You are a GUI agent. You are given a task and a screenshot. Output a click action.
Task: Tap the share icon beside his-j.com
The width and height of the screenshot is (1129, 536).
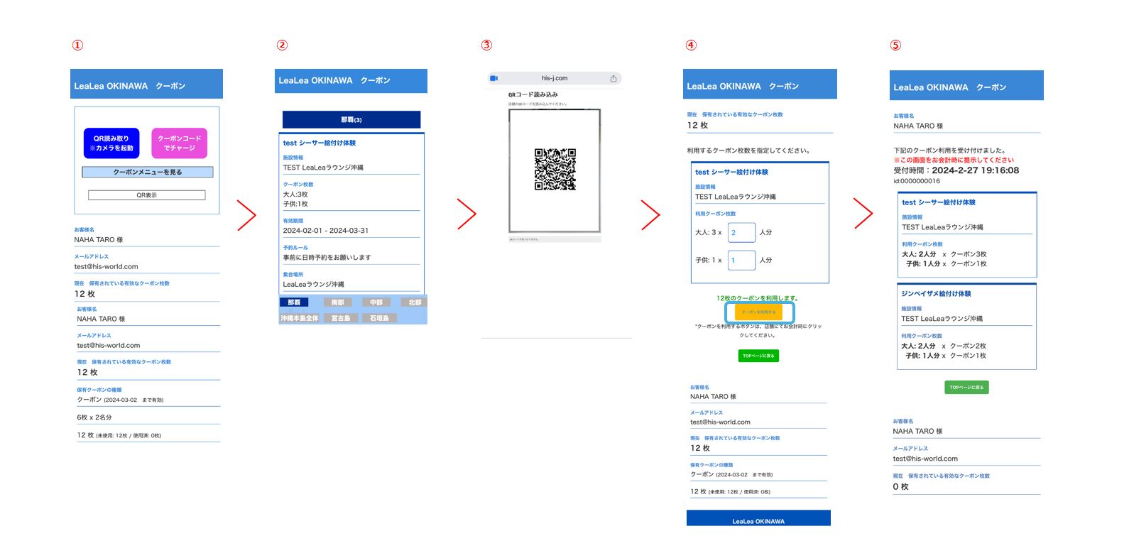613,78
